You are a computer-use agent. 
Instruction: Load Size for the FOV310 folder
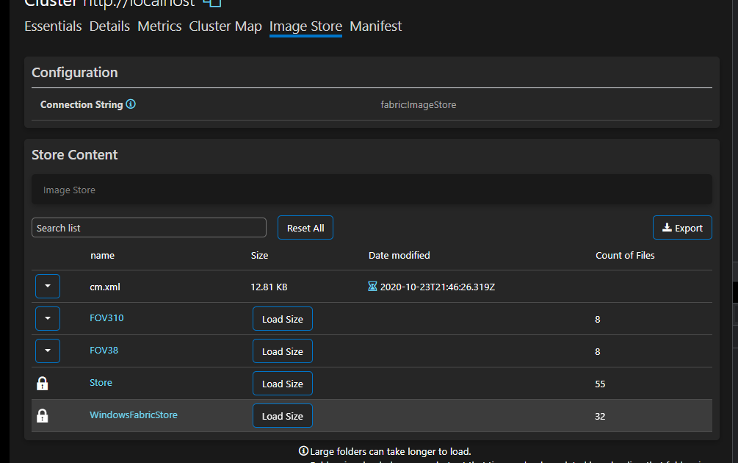(x=282, y=318)
